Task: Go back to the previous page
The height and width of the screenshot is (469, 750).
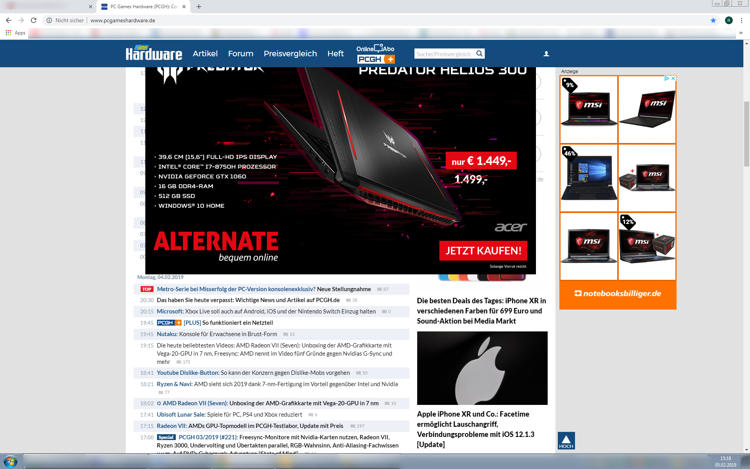Action: tap(9, 20)
